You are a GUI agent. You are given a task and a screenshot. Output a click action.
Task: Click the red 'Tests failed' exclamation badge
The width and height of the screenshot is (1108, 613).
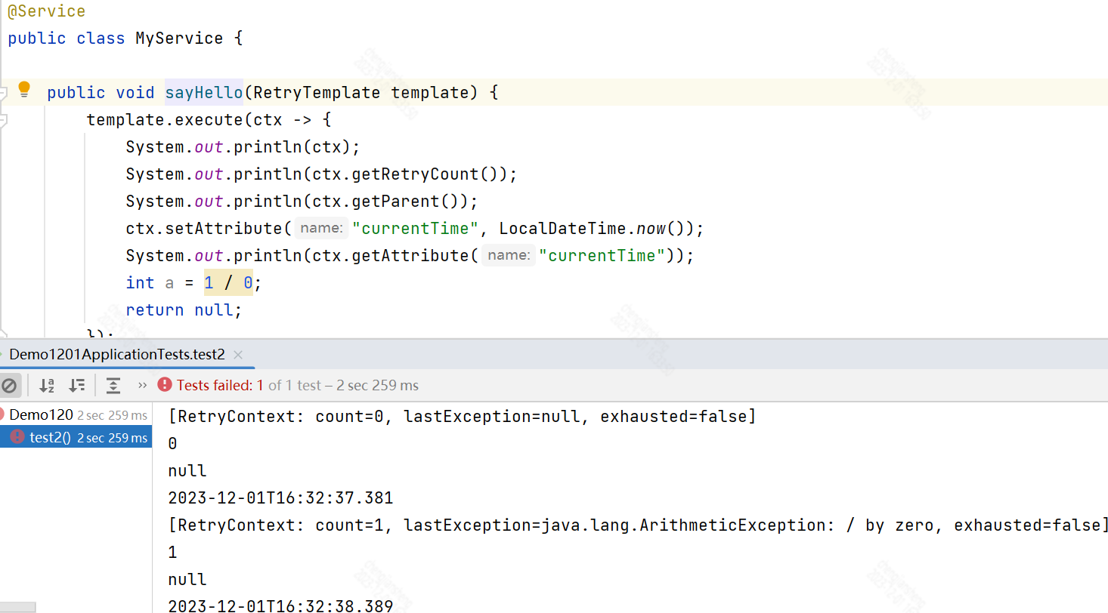click(165, 384)
